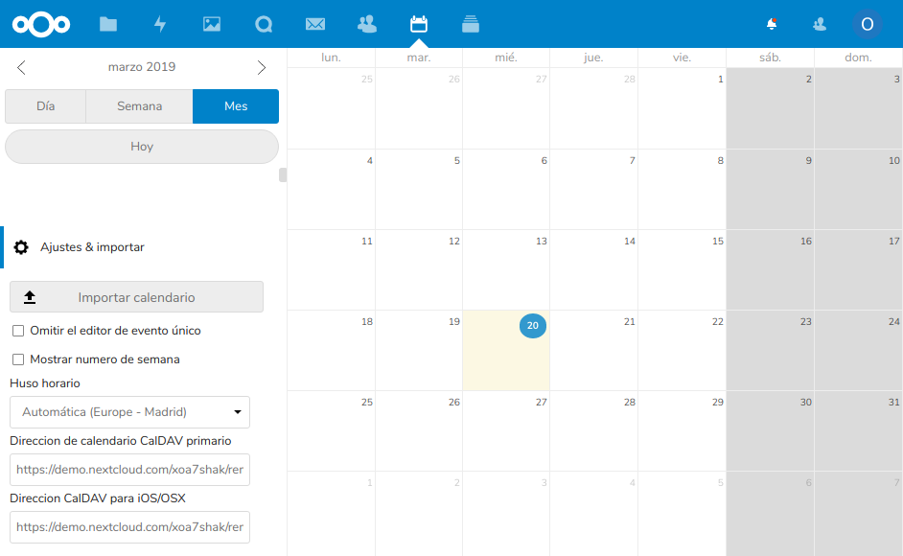Open the notifications bell icon

(x=772, y=24)
